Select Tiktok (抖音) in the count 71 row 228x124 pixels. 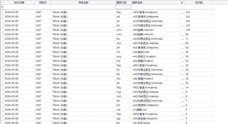pyautogui.click(x=83, y=39)
